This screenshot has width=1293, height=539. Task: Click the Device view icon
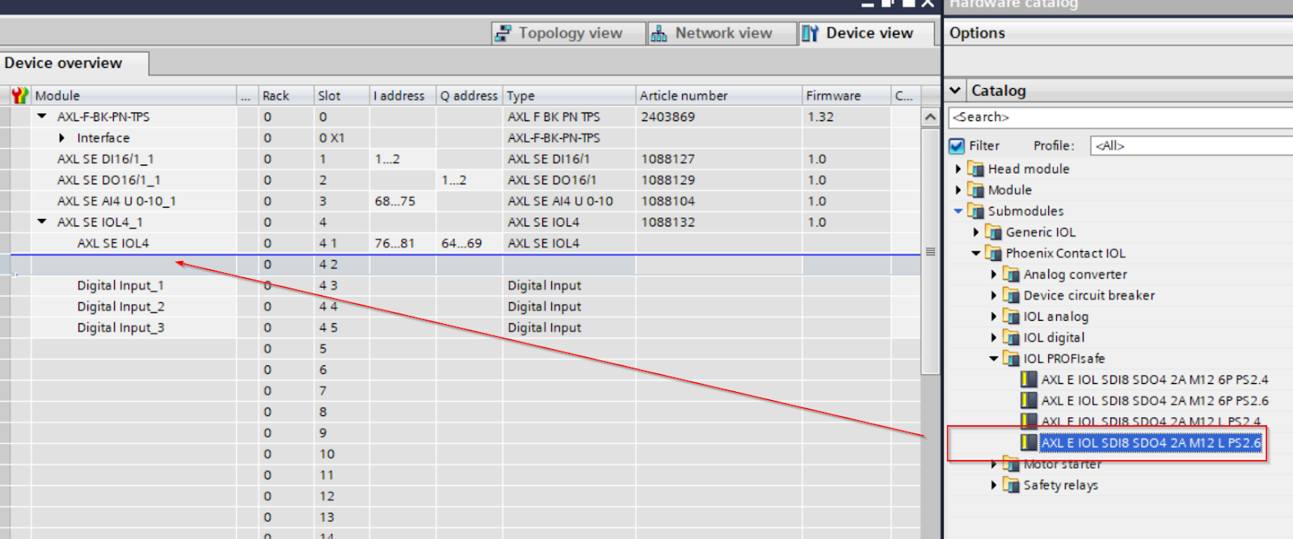[810, 34]
